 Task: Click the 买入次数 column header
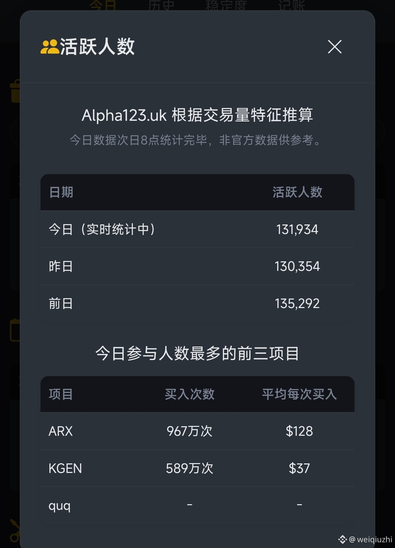[190, 394]
